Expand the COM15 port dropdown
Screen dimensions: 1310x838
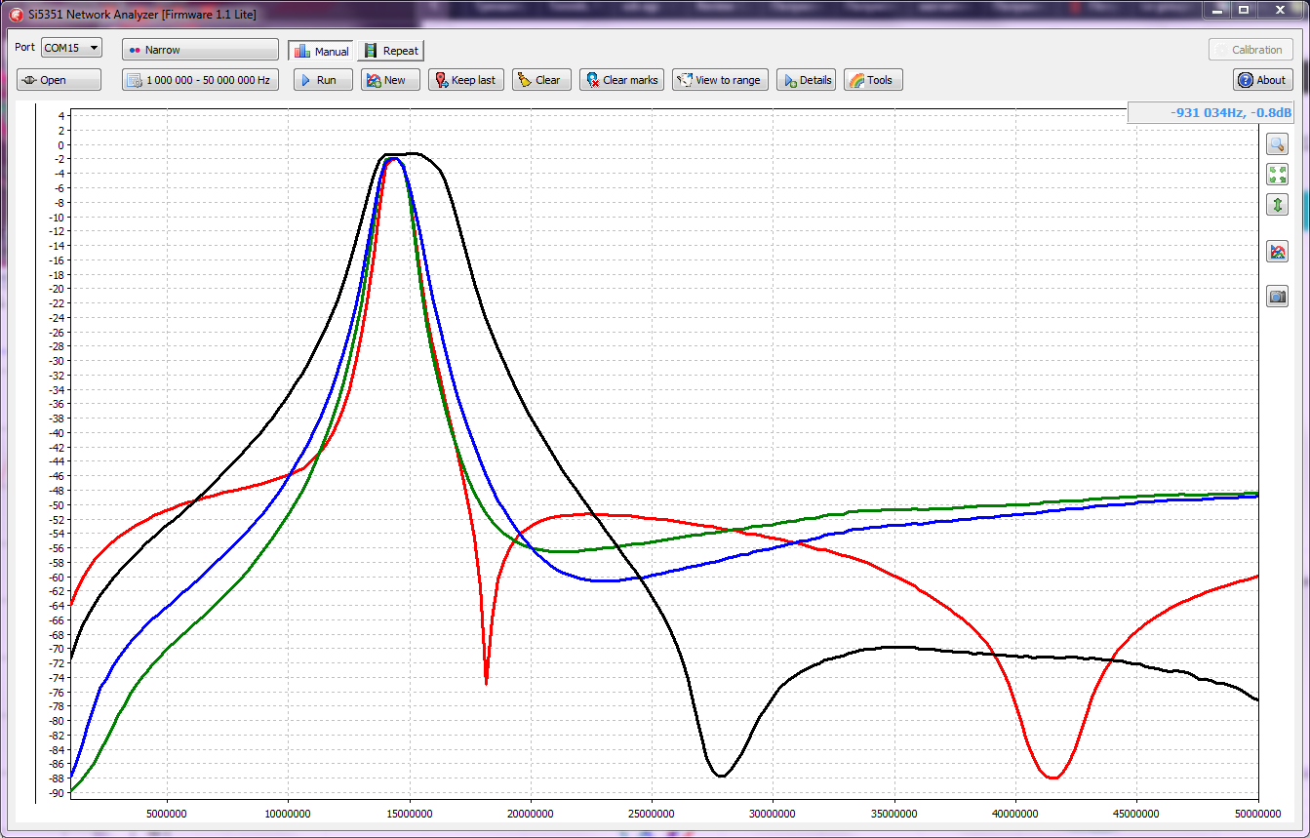click(71, 48)
